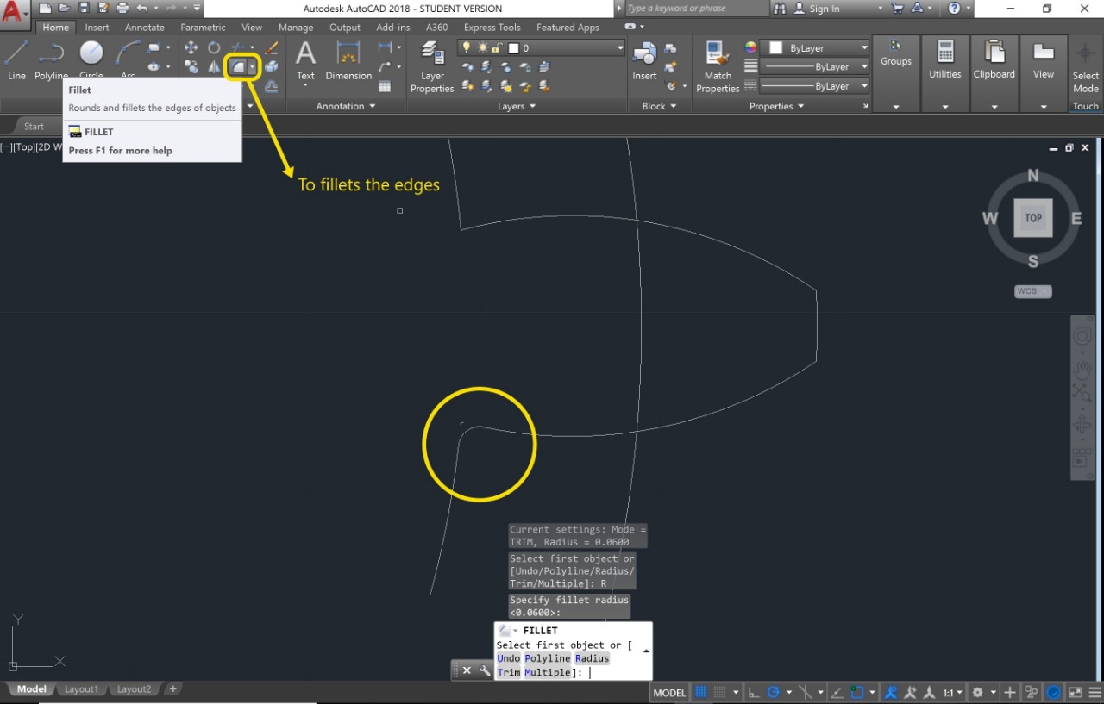Click the Plot printer icon
The height and width of the screenshot is (704, 1104).
(x=122, y=9)
